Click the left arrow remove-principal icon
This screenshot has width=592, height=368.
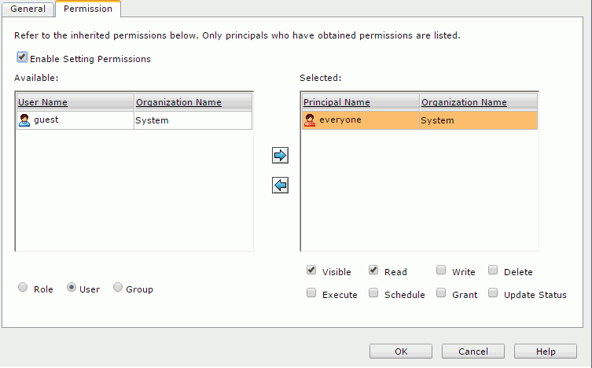tap(280, 186)
